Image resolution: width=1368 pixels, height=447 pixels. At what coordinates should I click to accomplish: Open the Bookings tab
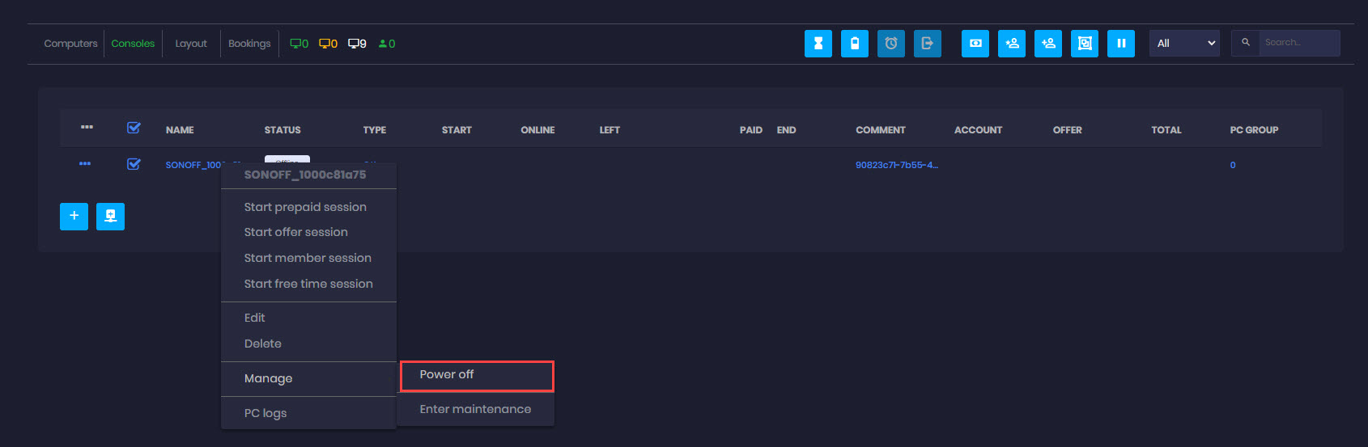tap(249, 44)
